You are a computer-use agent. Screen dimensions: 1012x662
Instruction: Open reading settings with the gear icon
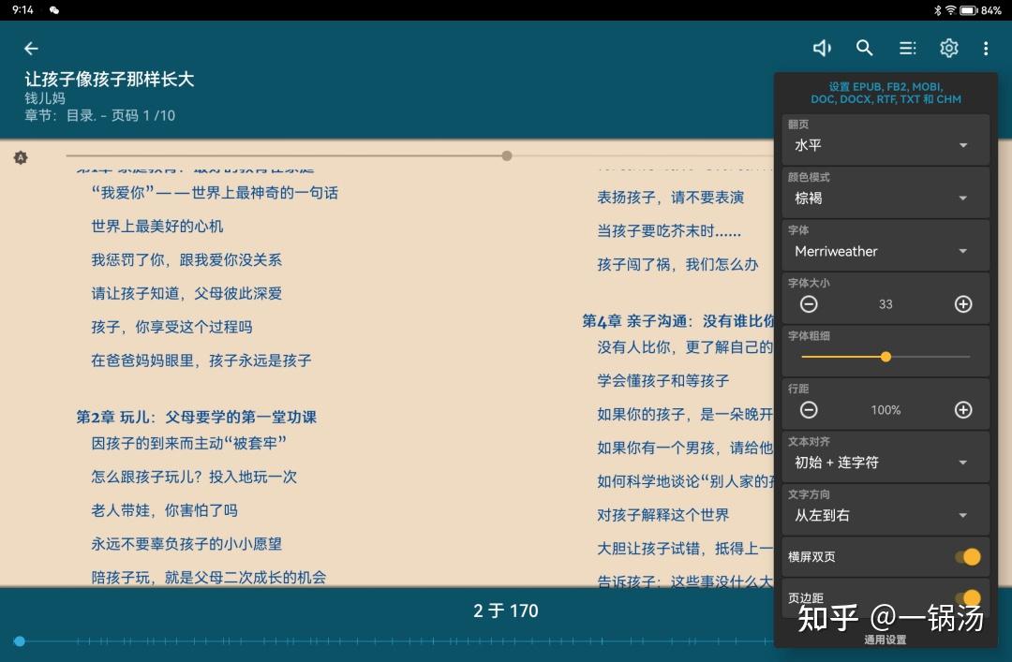[949, 48]
